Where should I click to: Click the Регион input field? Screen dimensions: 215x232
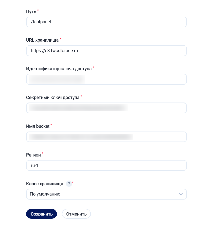pyautogui.click(x=106, y=165)
